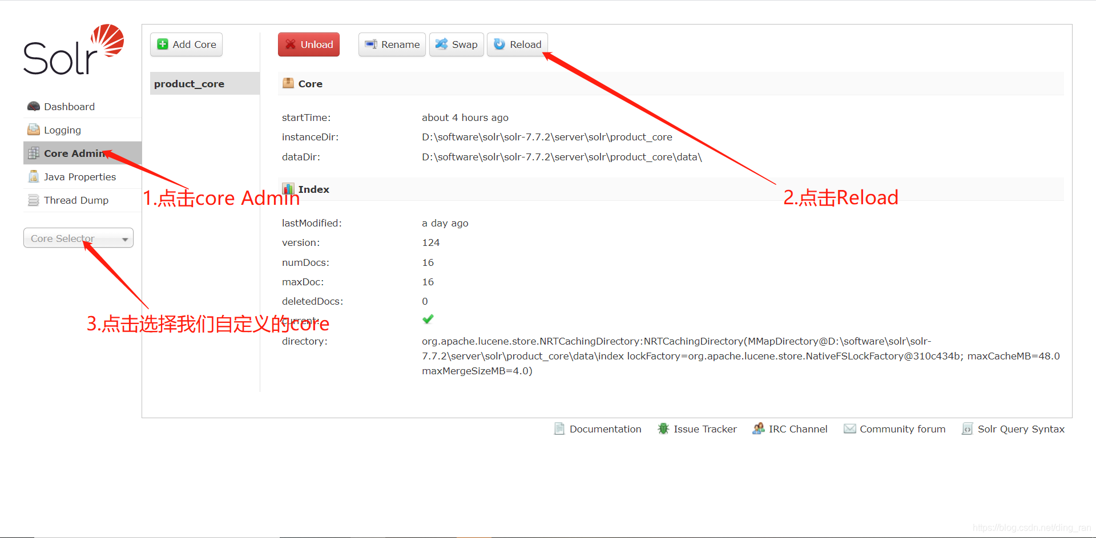Click the Community forum envelope icon

tap(850, 428)
